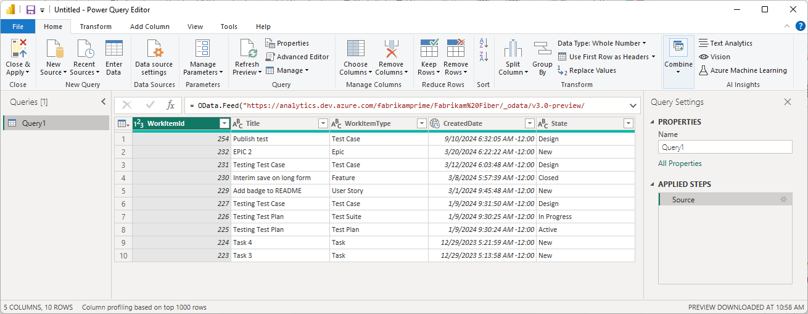Click the Keep Rows icon

(429, 49)
